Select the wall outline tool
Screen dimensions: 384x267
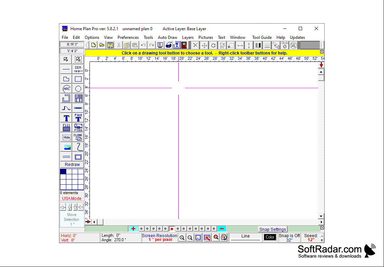pyautogui.click(x=66, y=98)
